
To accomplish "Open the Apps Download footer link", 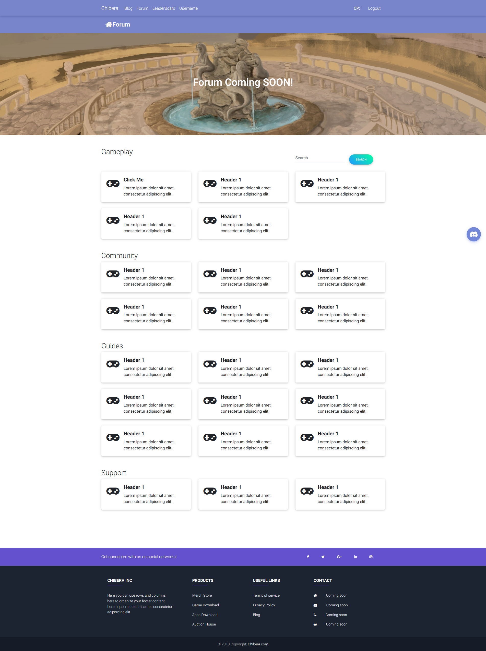I will tap(205, 615).
